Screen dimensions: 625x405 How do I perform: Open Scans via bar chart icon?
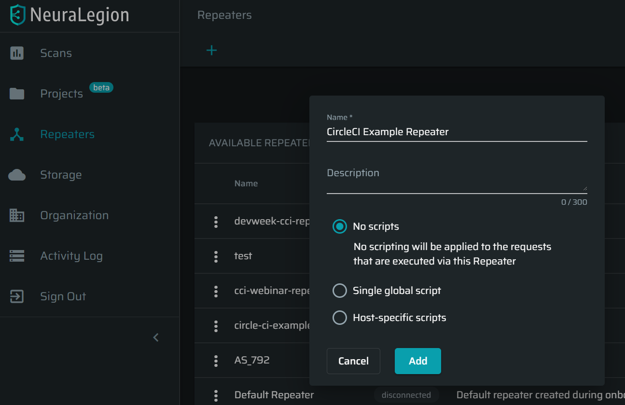tap(17, 53)
